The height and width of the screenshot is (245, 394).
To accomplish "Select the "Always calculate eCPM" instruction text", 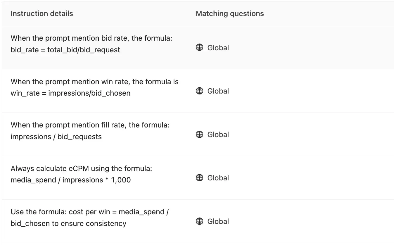I will click(x=81, y=169).
